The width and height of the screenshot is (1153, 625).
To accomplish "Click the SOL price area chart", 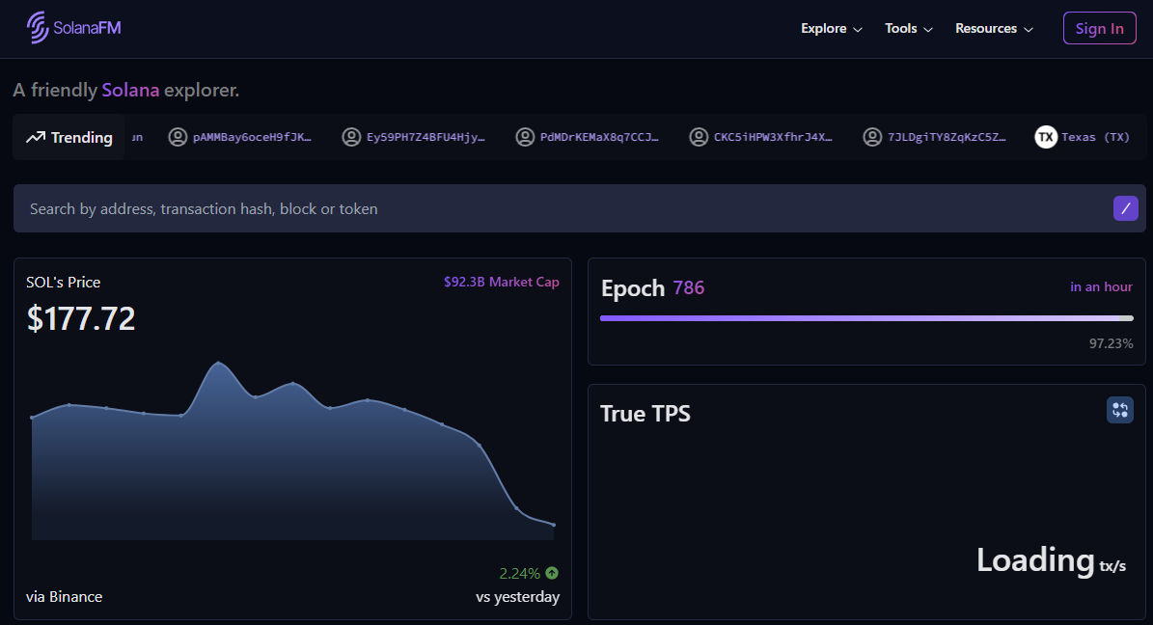I will point(292,450).
